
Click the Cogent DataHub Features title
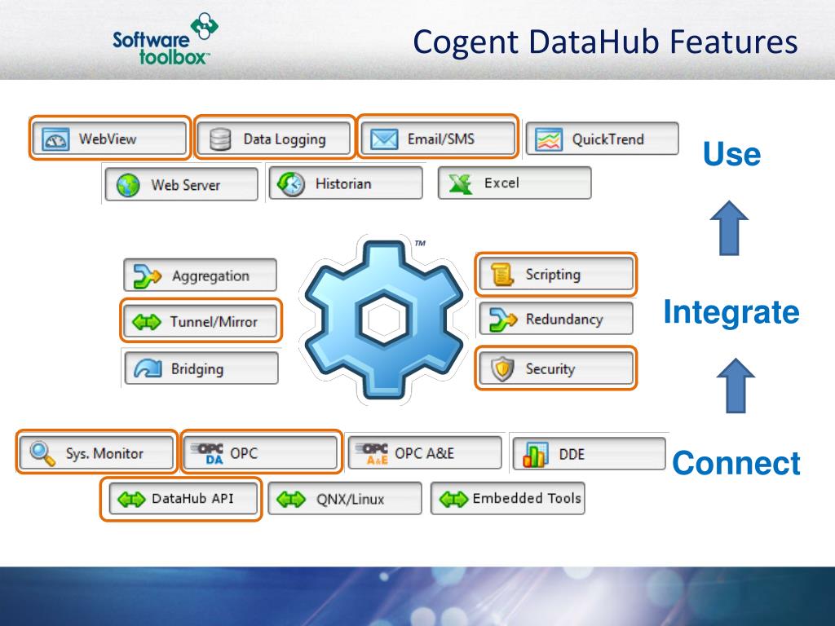(x=605, y=42)
